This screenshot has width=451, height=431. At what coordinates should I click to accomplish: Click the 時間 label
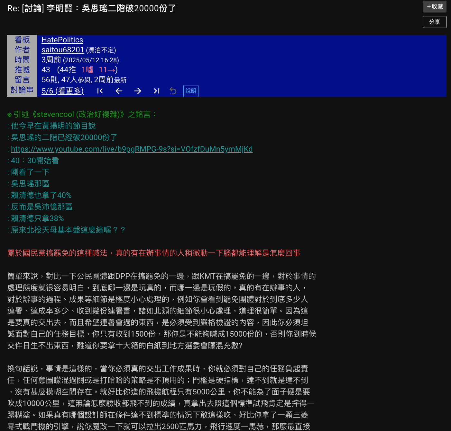[x=22, y=60]
